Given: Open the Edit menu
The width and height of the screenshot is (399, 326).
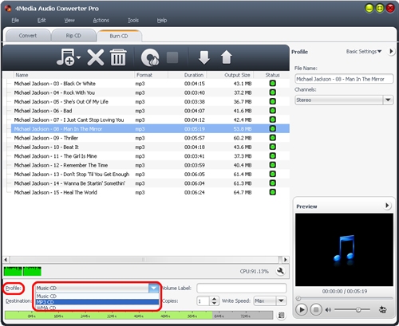Looking at the screenshot, I should 41,20.
